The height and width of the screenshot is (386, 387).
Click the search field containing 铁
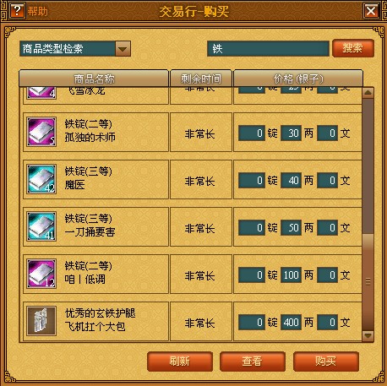(x=268, y=49)
